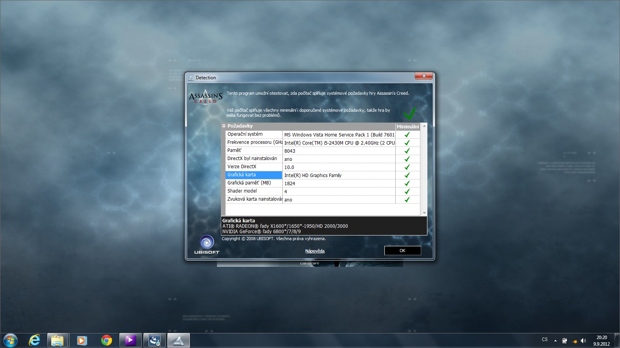Open the network signal tray icon
The width and height of the screenshot is (620, 348).
pyautogui.click(x=574, y=341)
